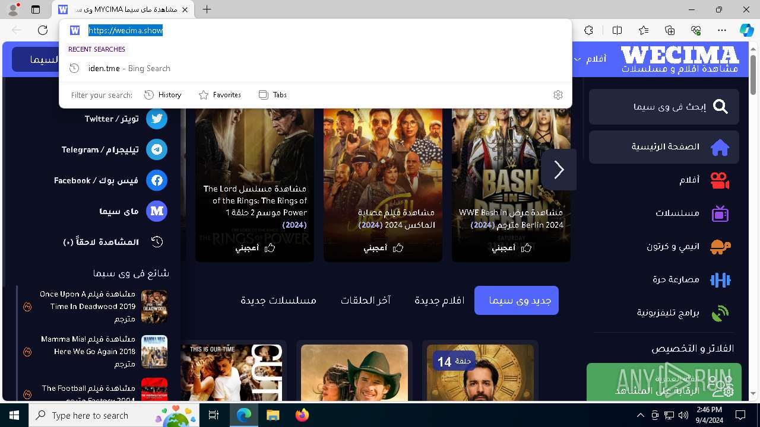Click the green parental control button
This screenshot has width=760, height=427.
coord(664,382)
